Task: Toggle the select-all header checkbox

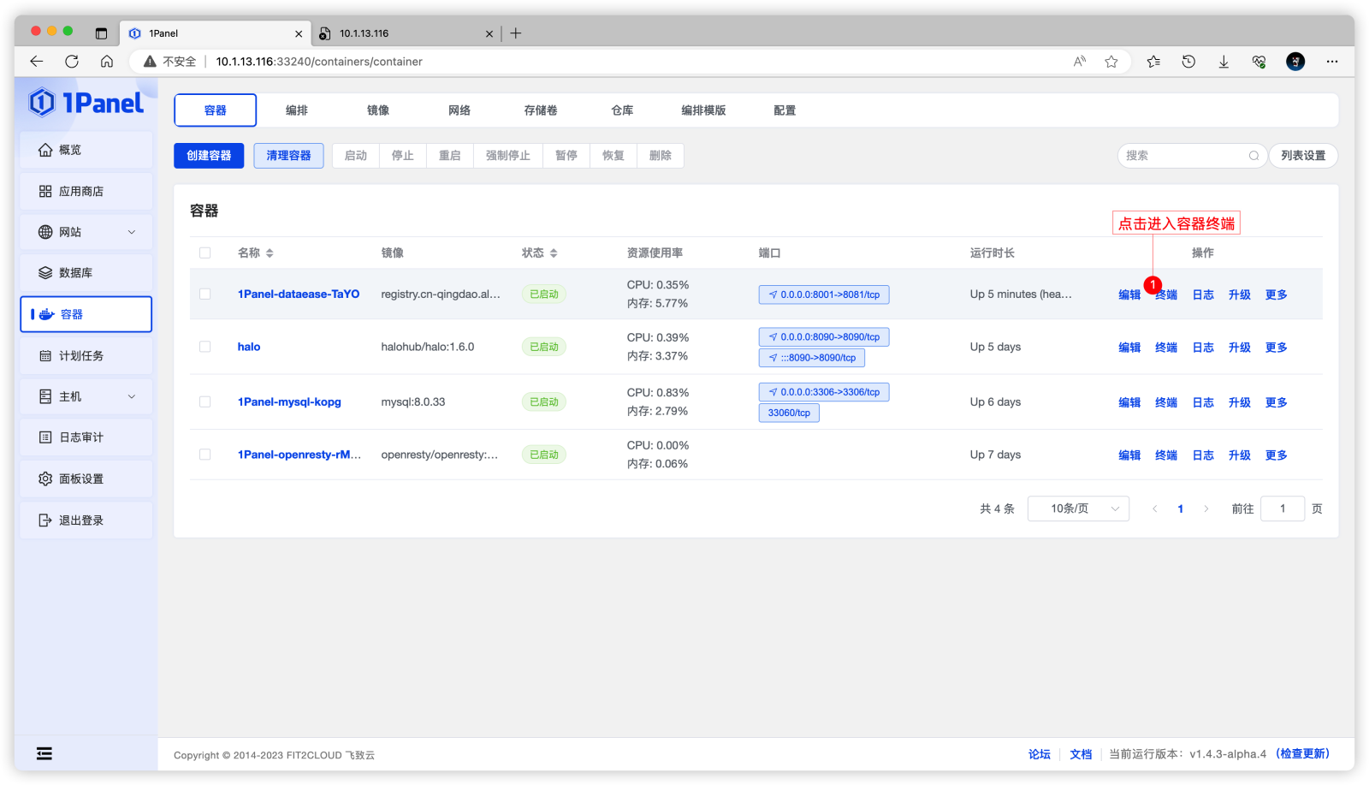Action: coord(205,253)
